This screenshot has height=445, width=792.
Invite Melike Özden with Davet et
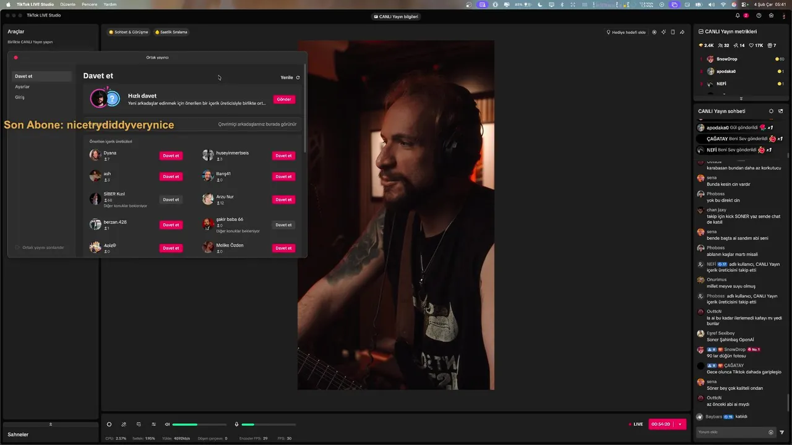click(x=283, y=248)
